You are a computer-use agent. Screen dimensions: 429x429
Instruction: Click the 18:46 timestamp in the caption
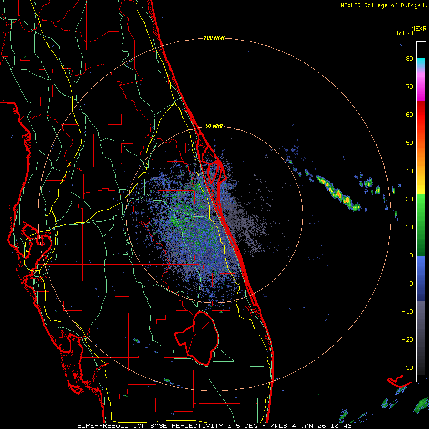click(x=342, y=426)
